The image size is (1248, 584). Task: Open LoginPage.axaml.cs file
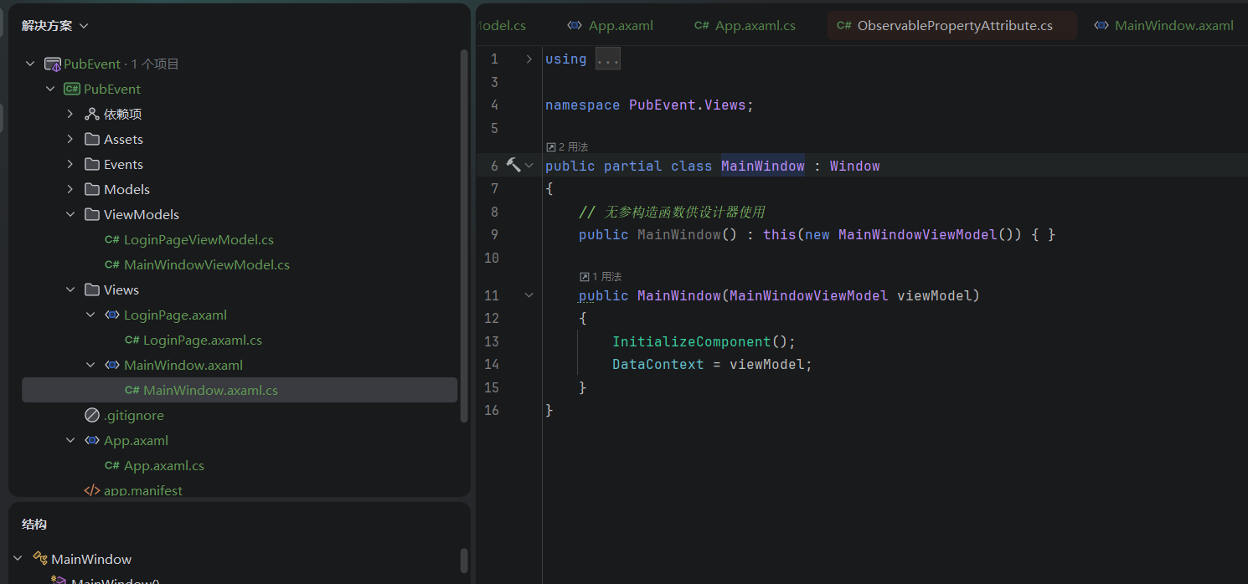coord(203,341)
